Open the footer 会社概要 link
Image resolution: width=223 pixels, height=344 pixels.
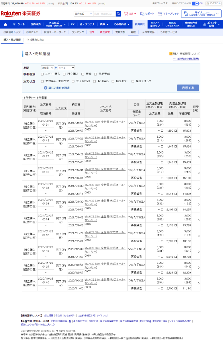(48, 315)
